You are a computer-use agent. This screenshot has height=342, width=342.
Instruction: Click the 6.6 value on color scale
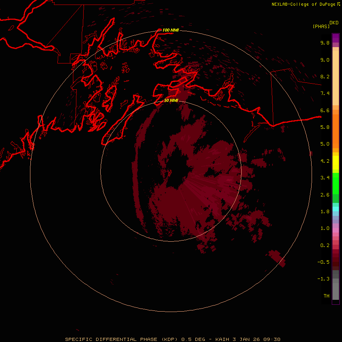tap(325, 110)
